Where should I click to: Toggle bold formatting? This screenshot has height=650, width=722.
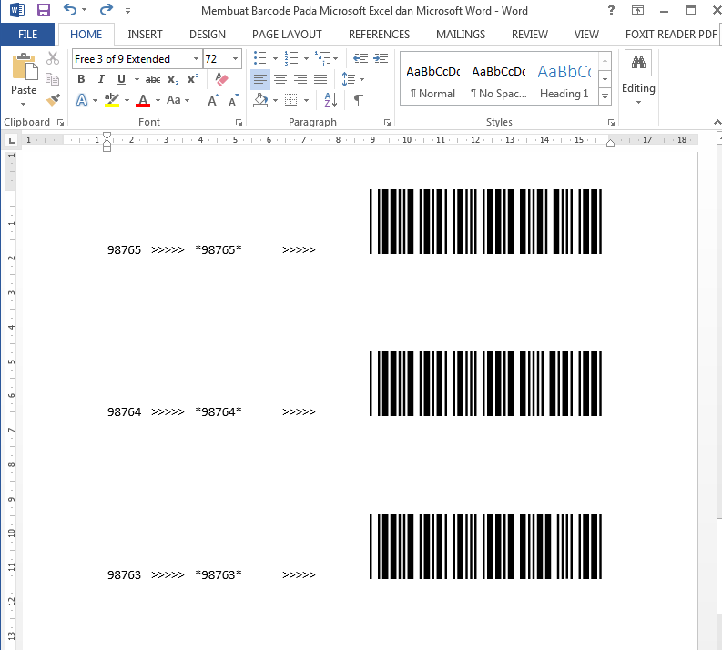81,79
